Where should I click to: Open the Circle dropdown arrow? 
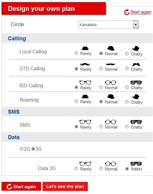[x=135, y=25]
